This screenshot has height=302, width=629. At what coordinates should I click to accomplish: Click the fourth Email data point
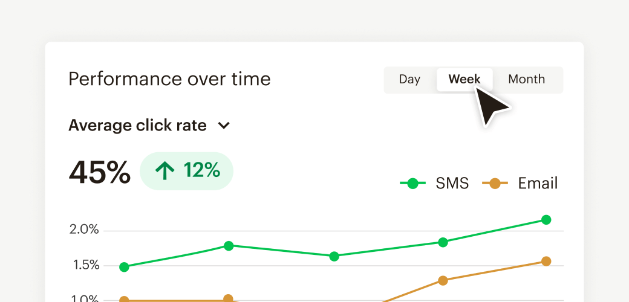click(x=443, y=280)
